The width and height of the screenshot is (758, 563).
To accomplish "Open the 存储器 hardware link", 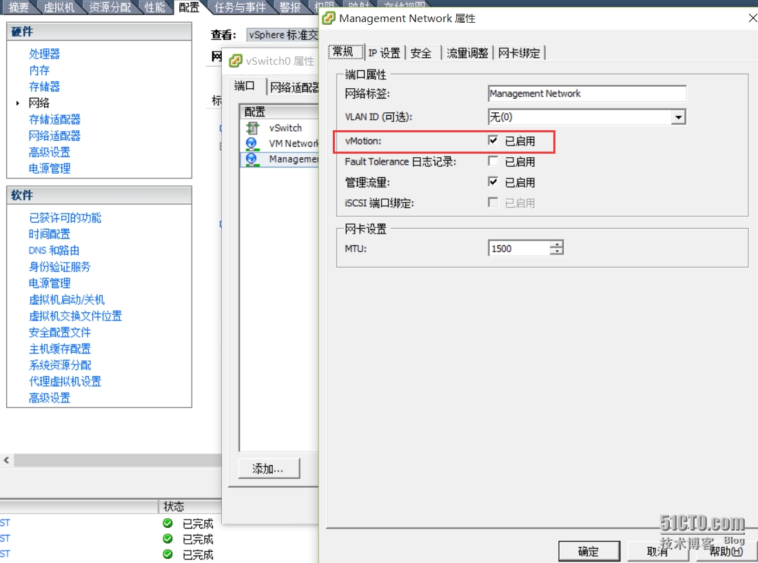I will point(45,87).
